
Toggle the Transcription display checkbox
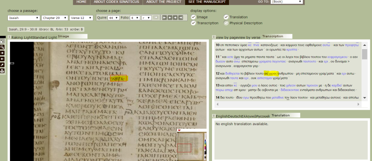(x=193, y=23)
